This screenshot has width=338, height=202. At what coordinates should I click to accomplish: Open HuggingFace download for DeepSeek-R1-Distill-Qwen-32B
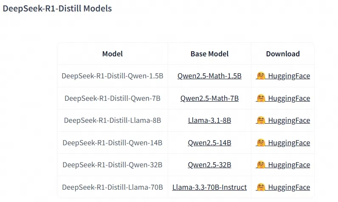283,165
